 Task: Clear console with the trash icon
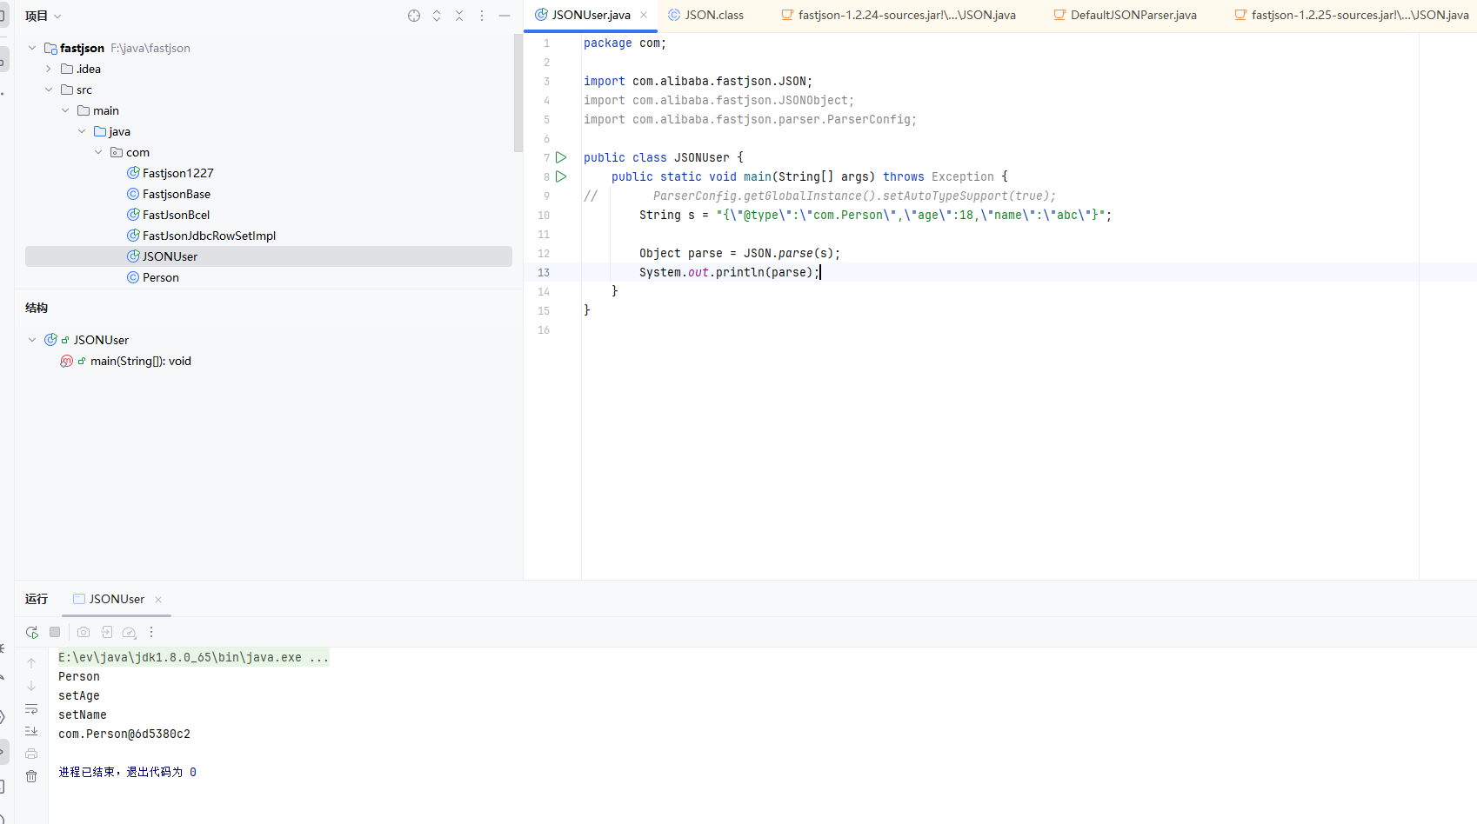pyautogui.click(x=31, y=776)
